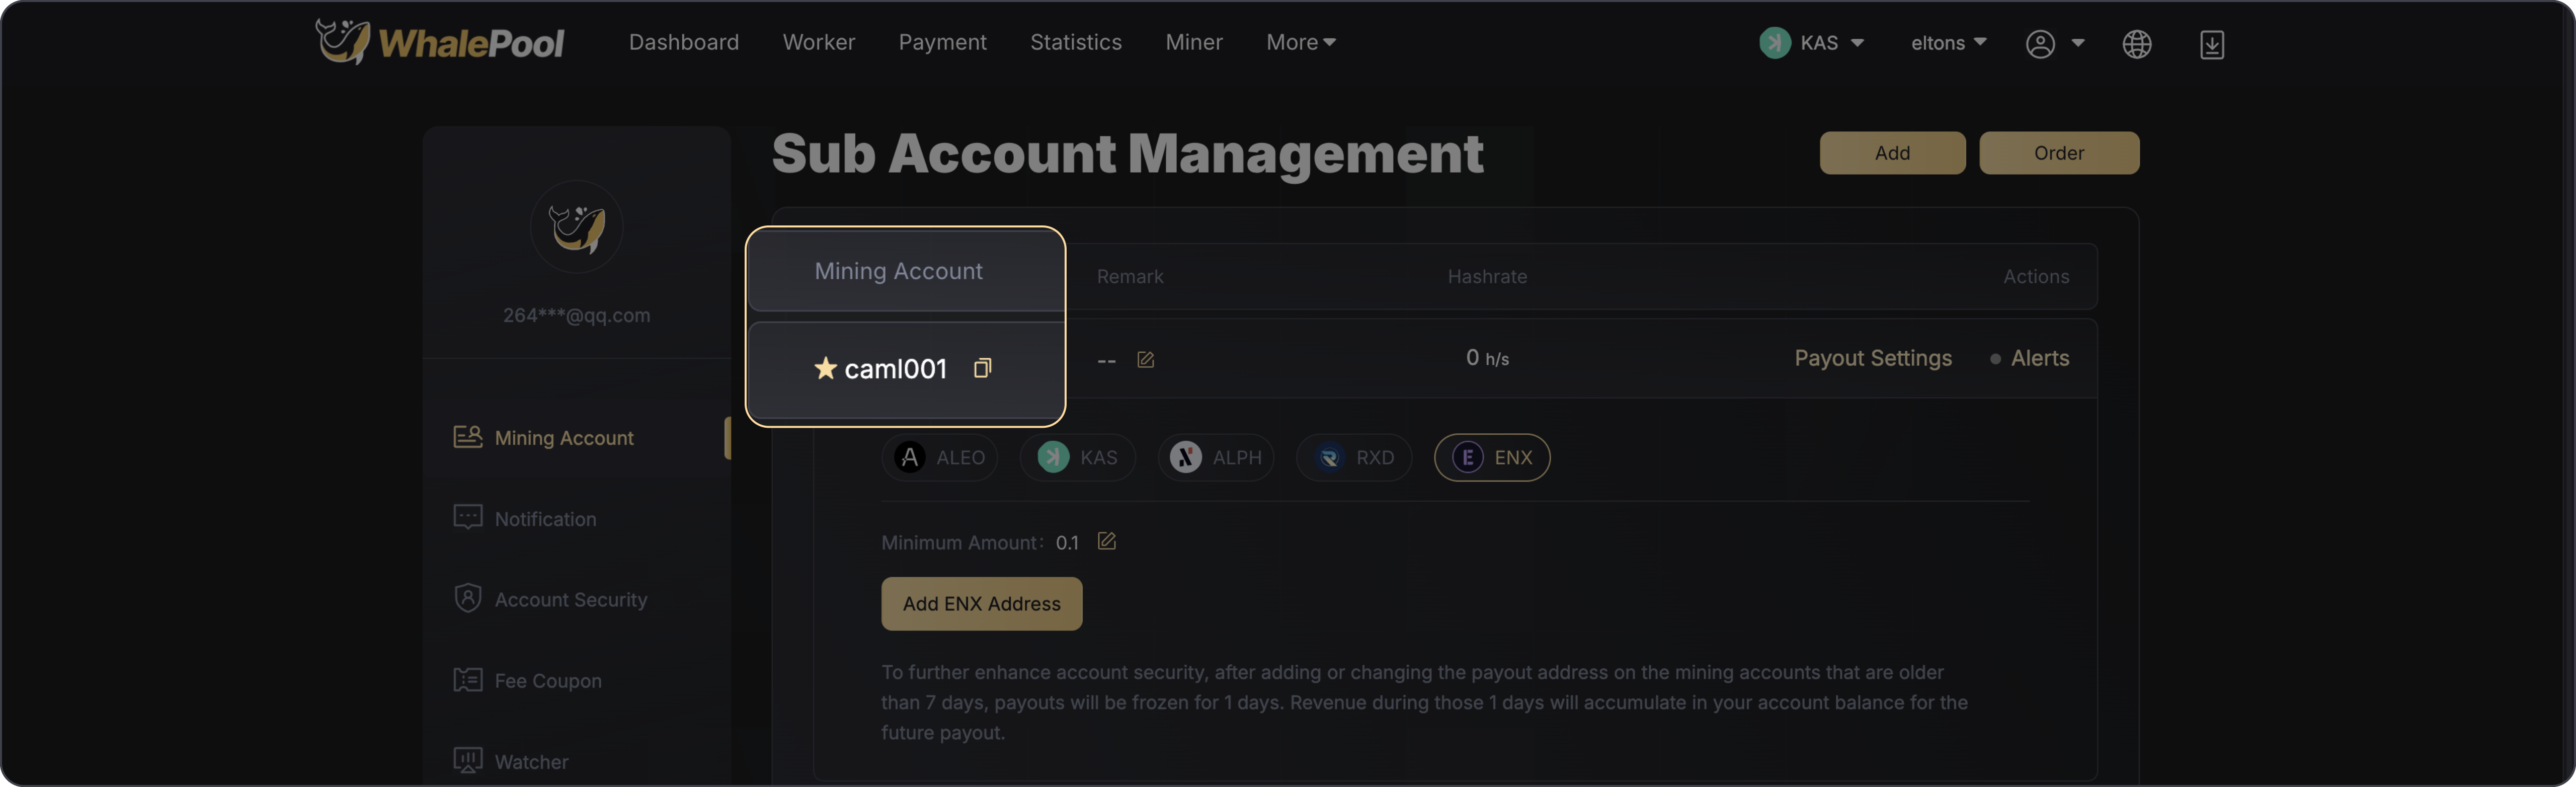Click the Add ENX Address button
The image size is (2576, 787).
981,604
